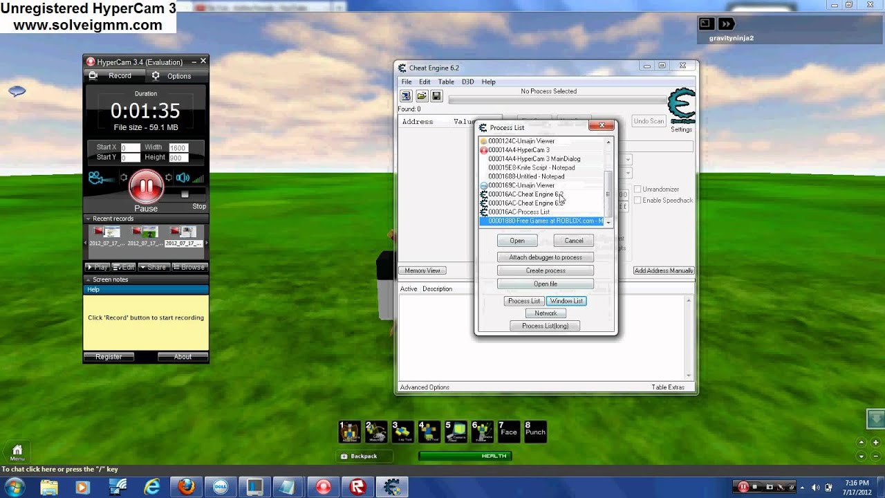Select Roblox tool slot 5

click(x=456, y=432)
